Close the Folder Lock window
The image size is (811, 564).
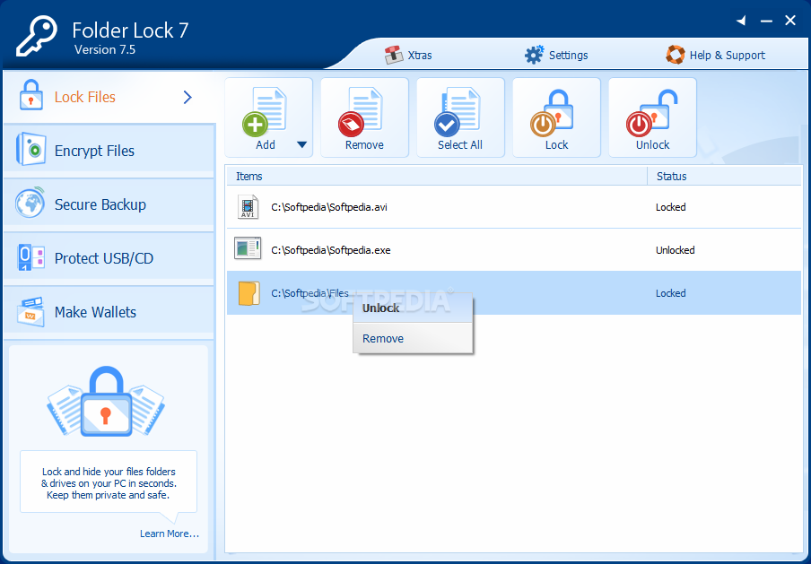pos(790,21)
